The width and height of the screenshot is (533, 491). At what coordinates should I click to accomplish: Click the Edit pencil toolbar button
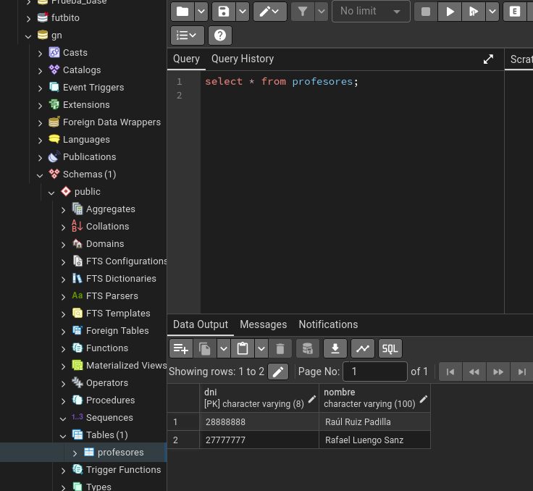point(270,12)
